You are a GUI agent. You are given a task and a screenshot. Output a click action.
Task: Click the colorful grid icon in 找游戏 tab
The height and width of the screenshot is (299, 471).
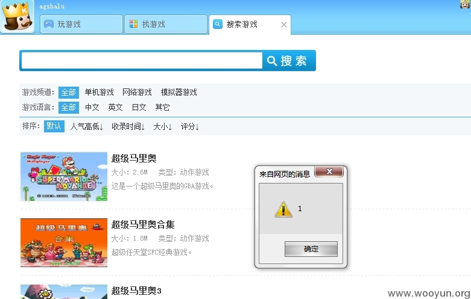tap(133, 24)
